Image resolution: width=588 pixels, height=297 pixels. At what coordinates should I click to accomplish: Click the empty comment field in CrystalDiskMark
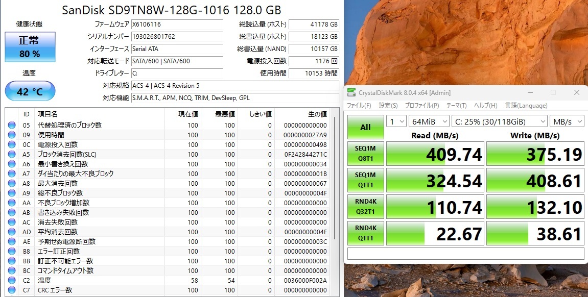click(466, 254)
